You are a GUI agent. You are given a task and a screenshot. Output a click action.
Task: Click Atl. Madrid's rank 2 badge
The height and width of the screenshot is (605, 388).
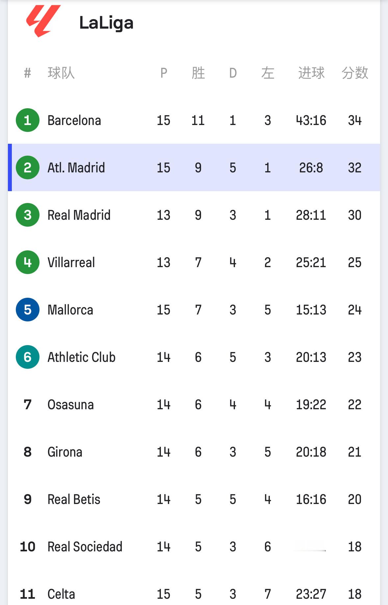tap(28, 167)
